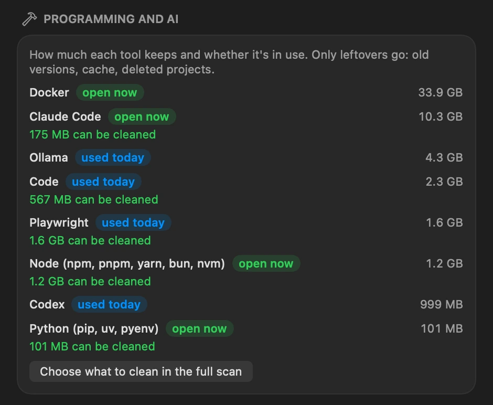Select the Claude Code row name
Image resolution: width=493 pixels, height=405 pixels.
[65, 116]
